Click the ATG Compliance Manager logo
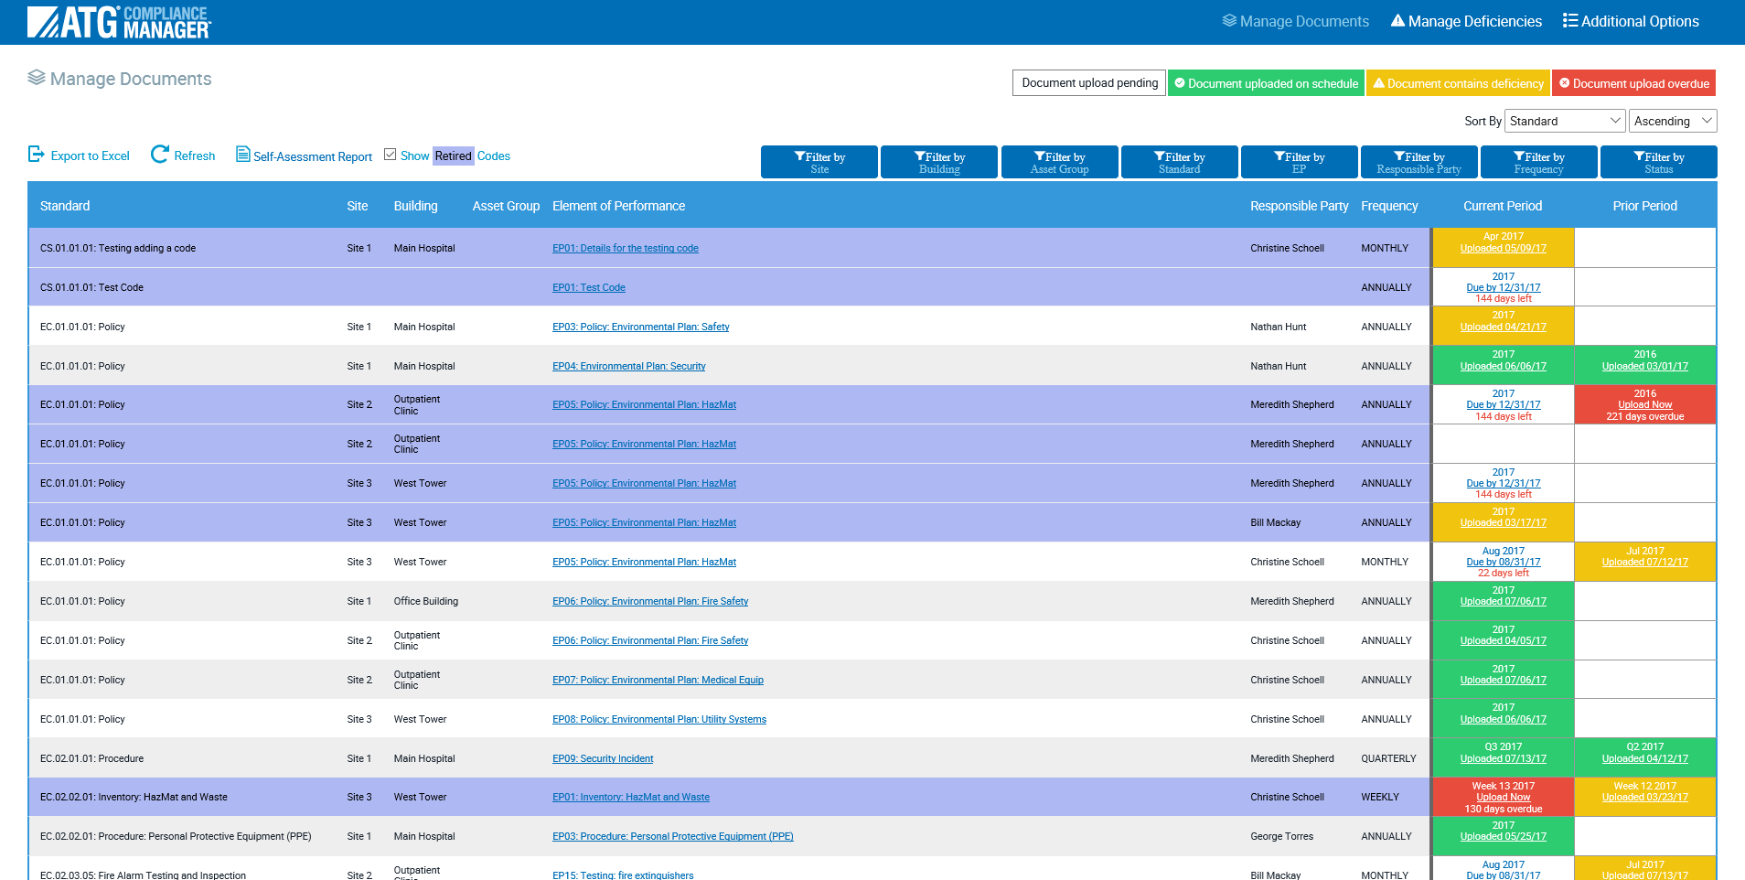 tap(119, 22)
